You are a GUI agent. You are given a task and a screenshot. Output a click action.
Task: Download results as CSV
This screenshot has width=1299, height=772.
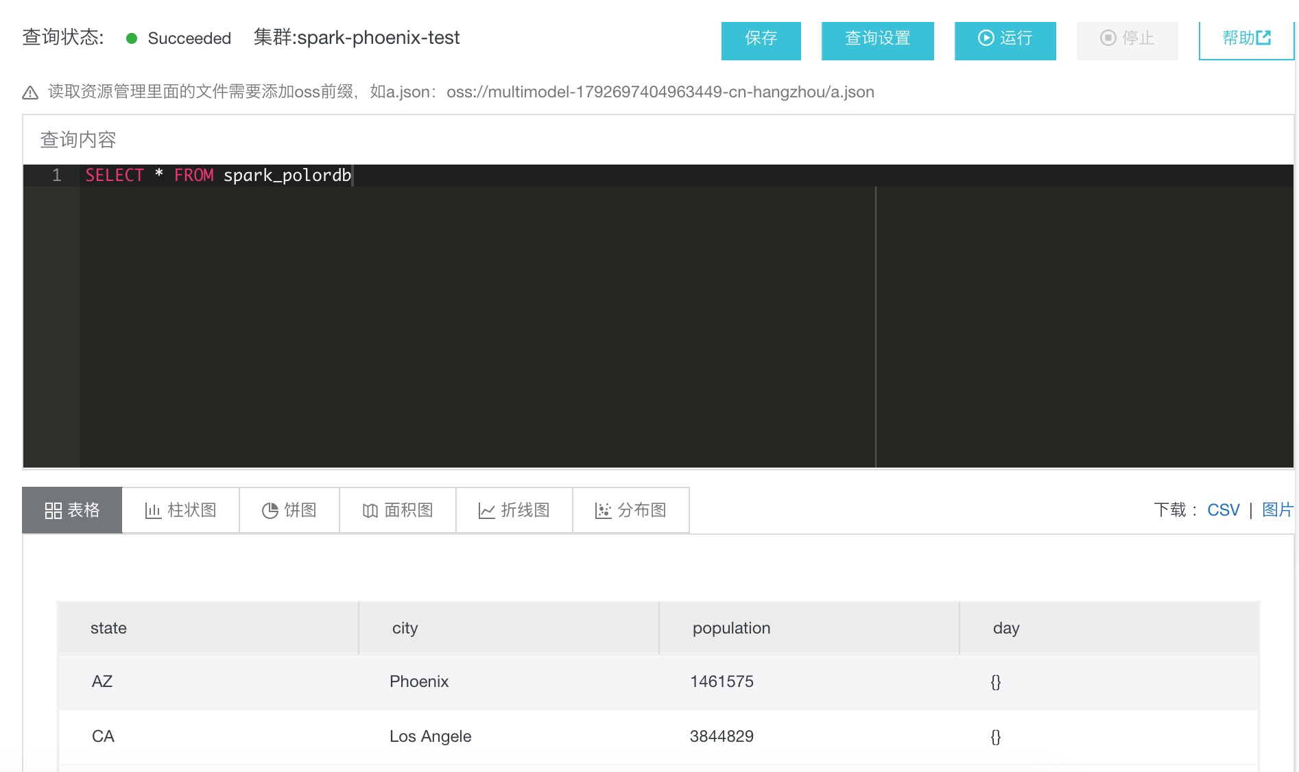(1223, 509)
